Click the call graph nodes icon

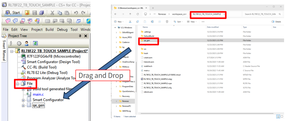point(30,21)
